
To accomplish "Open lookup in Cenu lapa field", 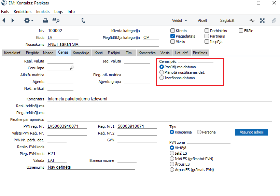I will point(71,68).
